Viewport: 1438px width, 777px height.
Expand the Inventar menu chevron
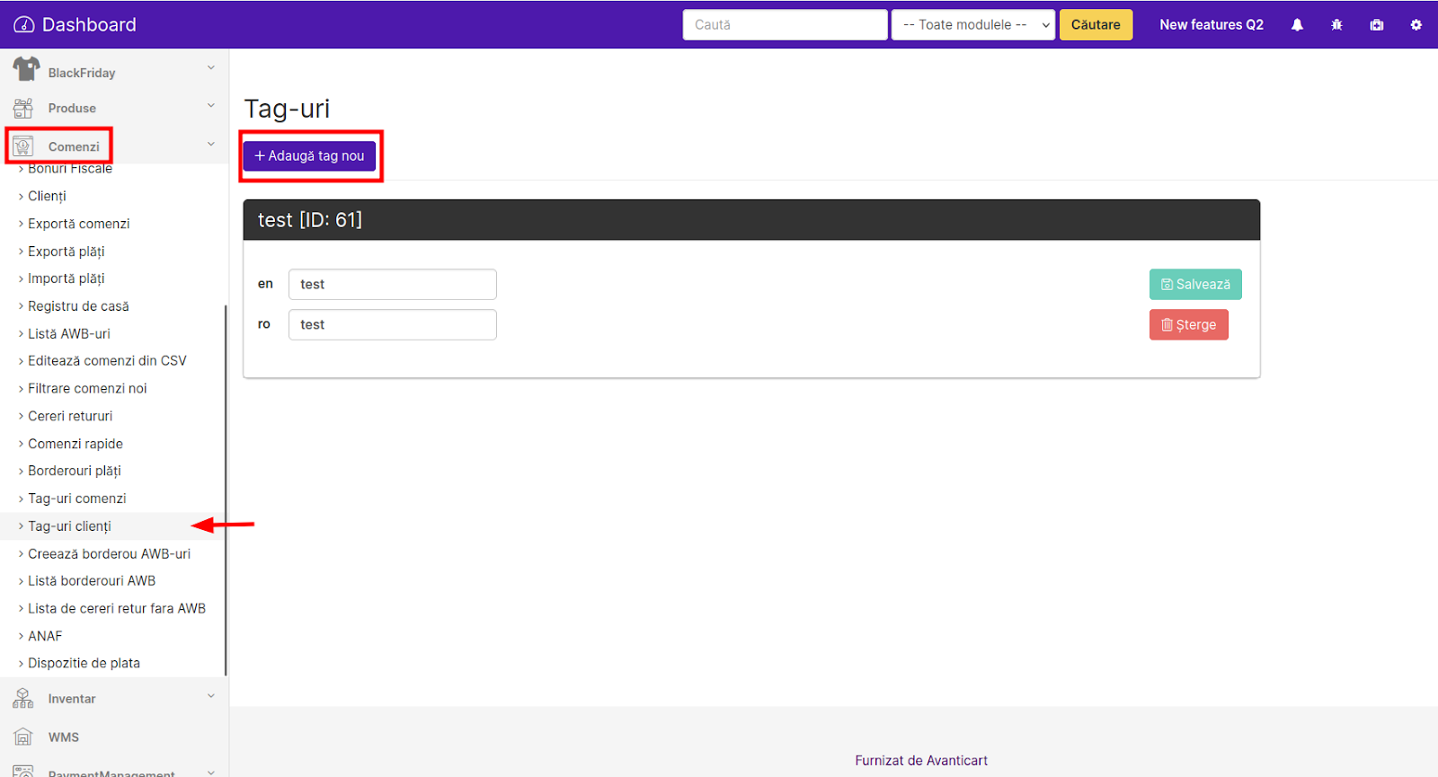(x=211, y=695)
